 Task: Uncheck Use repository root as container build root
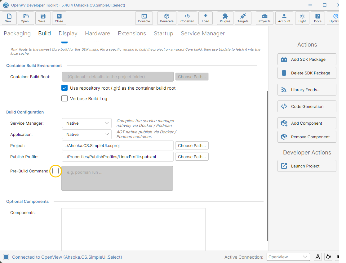pyautogui.click(x=64, y=88)
